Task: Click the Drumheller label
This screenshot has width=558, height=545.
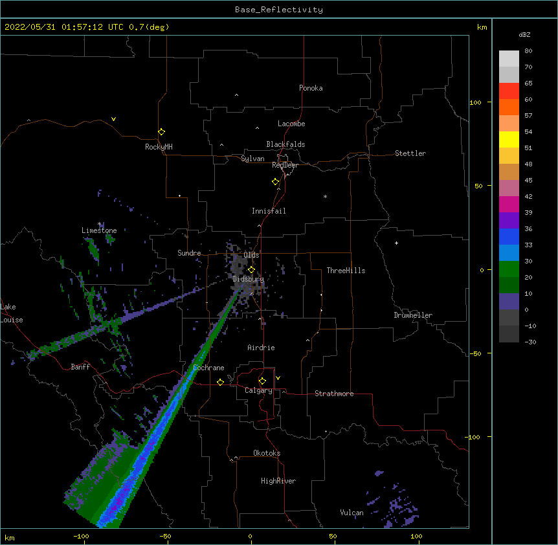Action: click(413, 315)
